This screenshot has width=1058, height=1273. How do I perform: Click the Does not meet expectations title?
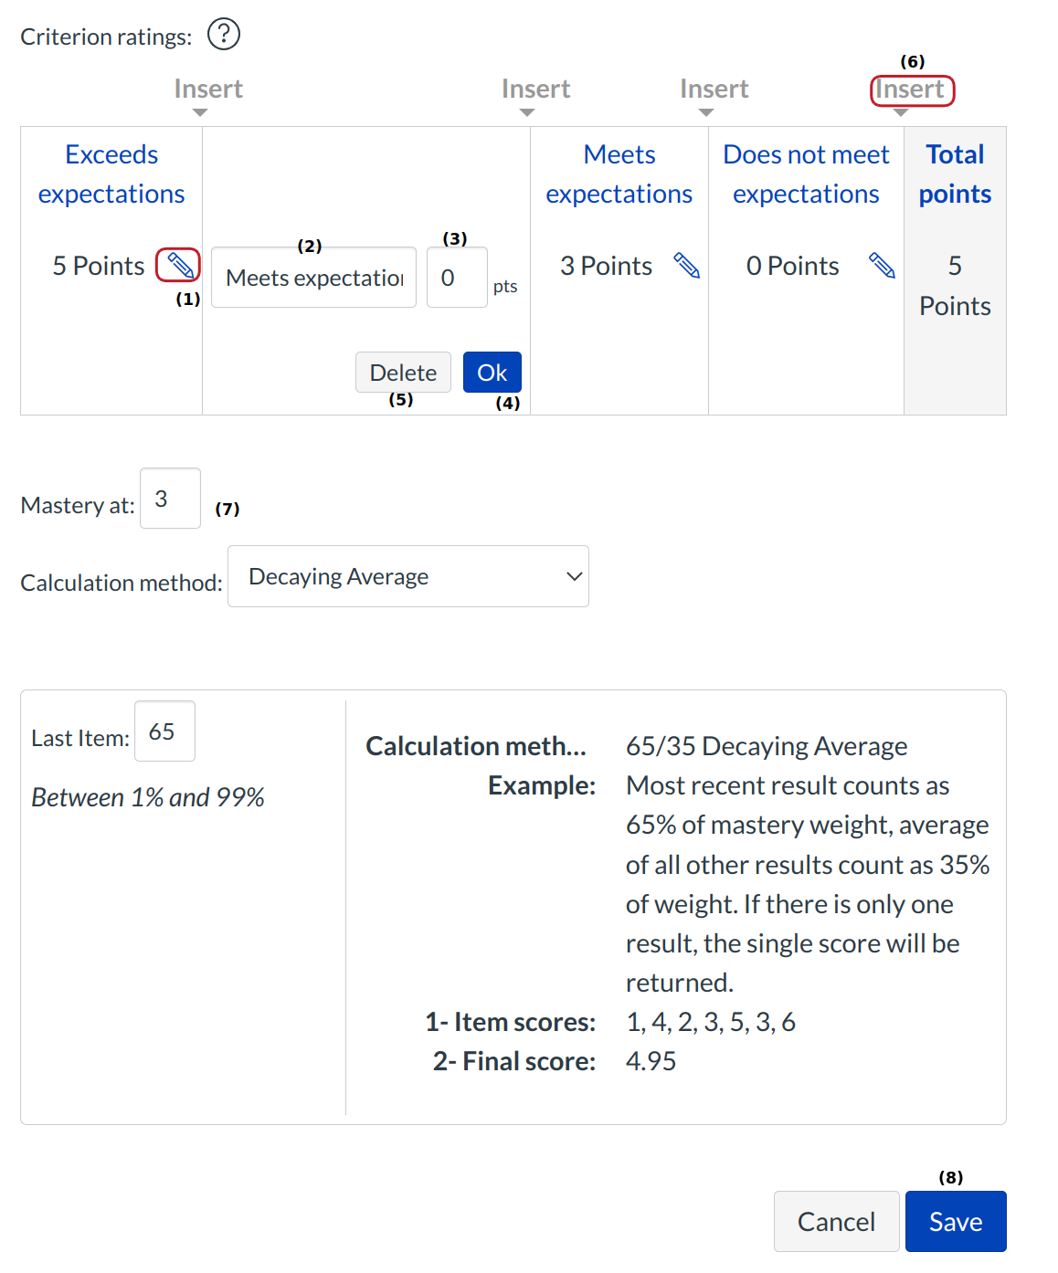tap(806, 174)
